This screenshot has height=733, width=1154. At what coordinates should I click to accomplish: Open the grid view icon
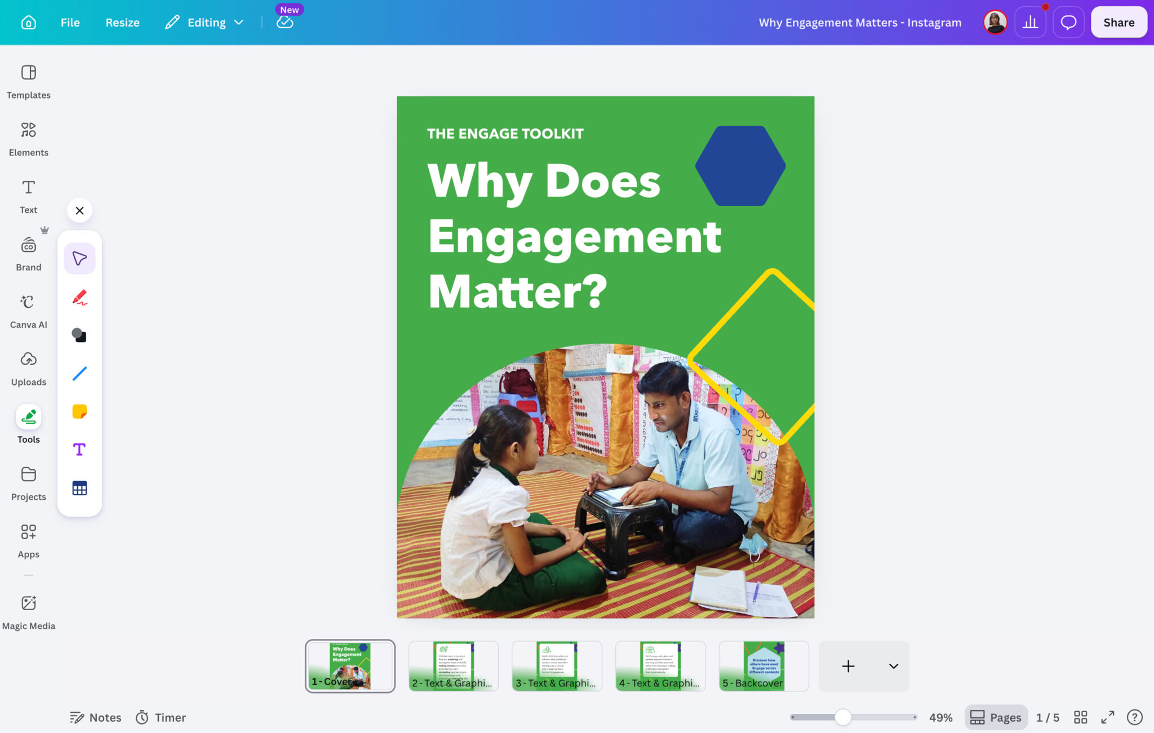(1080, 717)
